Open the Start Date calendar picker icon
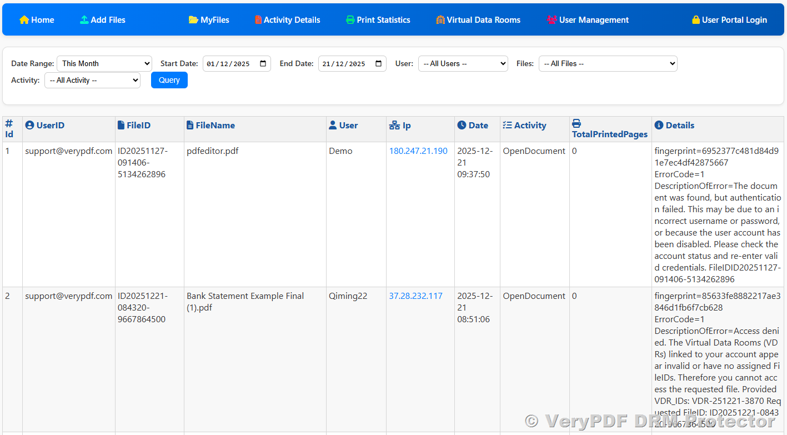 coord(264,63)
